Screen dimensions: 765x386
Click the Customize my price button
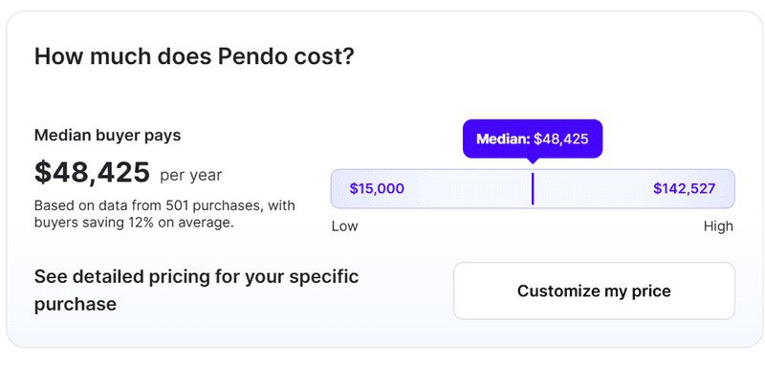pos(594,290)
